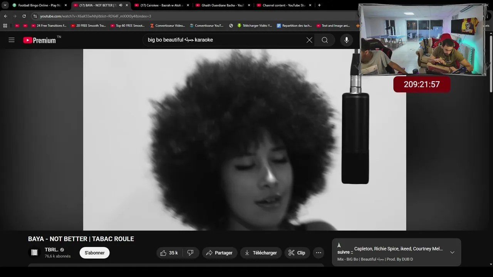Viewport: 493px width, 277px height.
Task: Open the TBRL. channel name link
Action: (51, 250)
